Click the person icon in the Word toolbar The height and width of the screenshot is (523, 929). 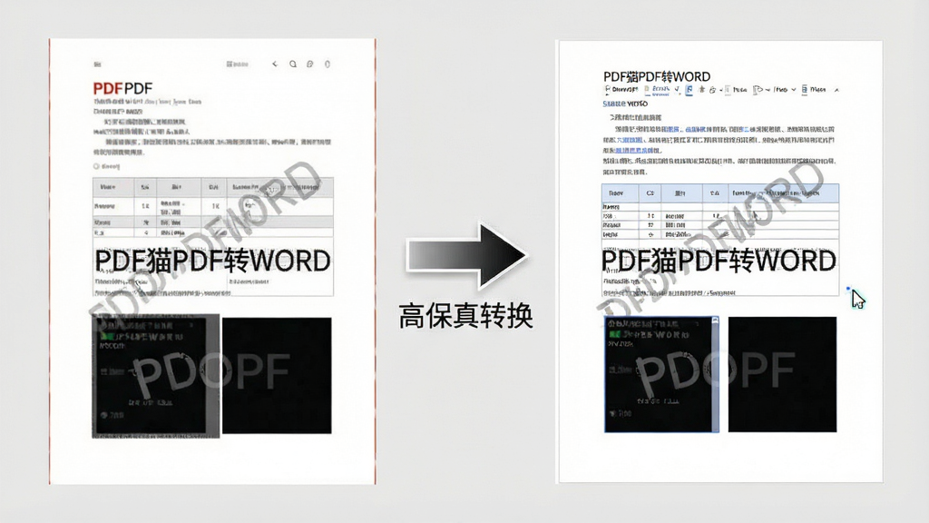point(701,90)
